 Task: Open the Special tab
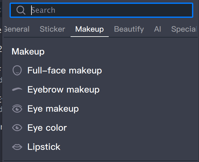(x=184, y=29)
